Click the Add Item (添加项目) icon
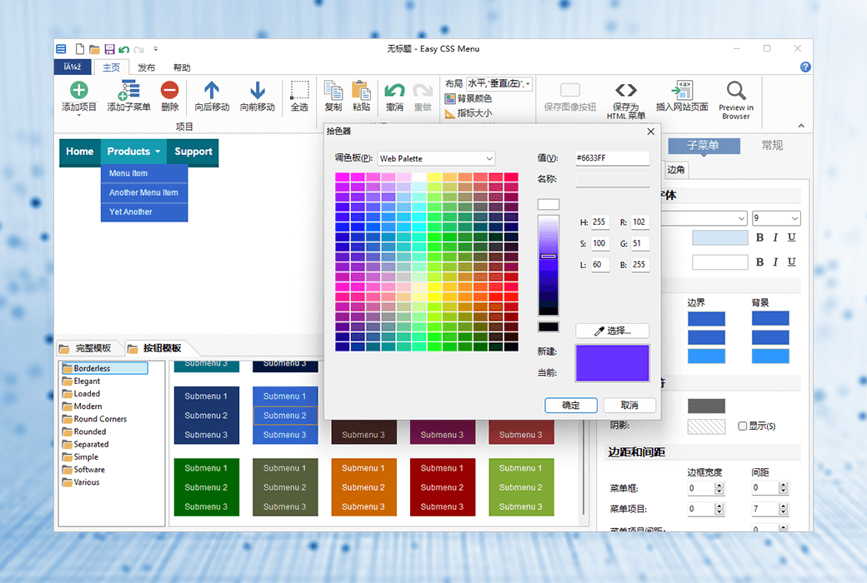The height and width of the screenshot is (583, 867). pos(78,90)
